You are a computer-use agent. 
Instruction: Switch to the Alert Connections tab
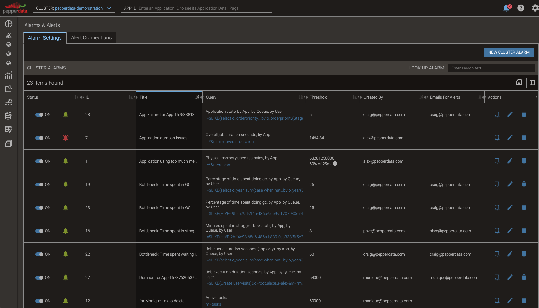pos(91,38)
